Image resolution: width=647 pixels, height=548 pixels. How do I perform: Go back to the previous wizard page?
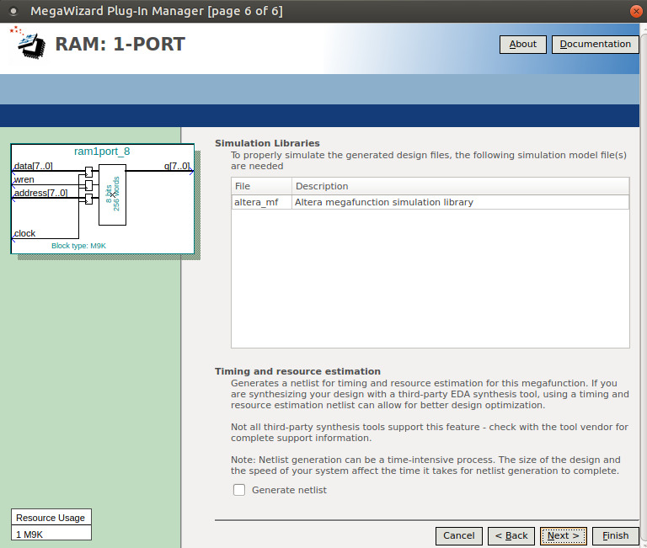511,535
